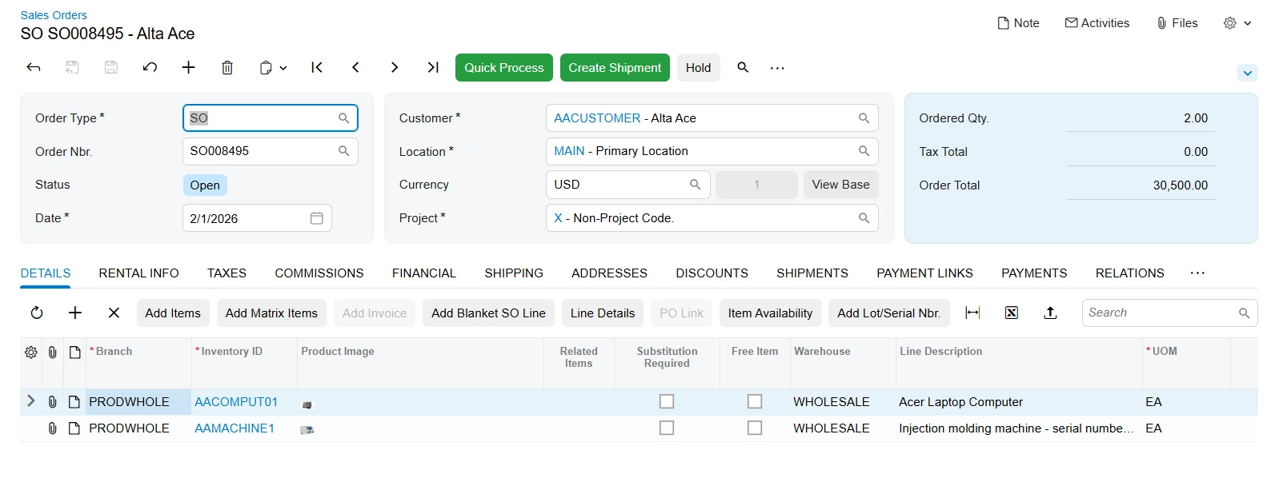This screenshot has width=1275, height=502.
Task: Click the Delete trash icon
Action: tap(227, 68)
